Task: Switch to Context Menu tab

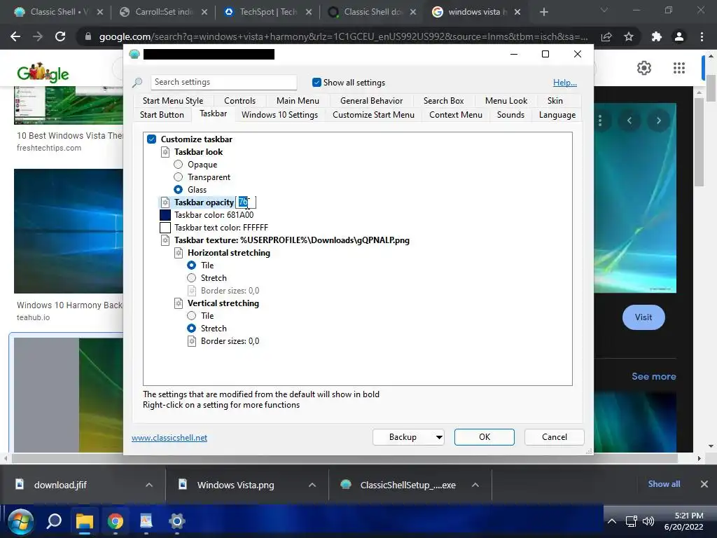Action: point(456,115)
